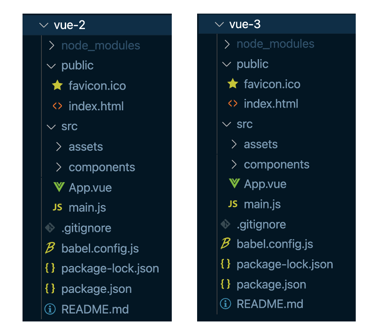Click the JS icon next to main.js in vue-3
This screenshot has height=336, width=367.
pos(233,204)
